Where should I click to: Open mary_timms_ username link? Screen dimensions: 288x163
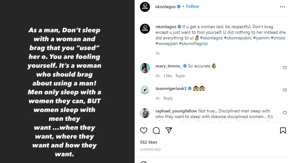(168, 66)
